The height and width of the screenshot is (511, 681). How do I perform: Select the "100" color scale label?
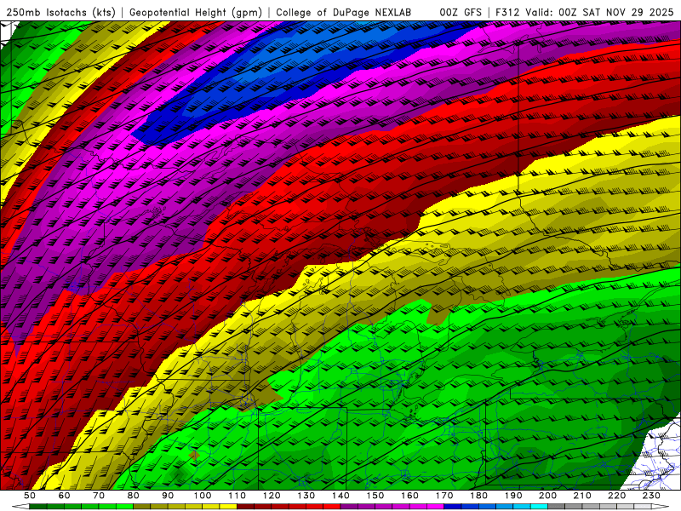[x=203, y=496]
